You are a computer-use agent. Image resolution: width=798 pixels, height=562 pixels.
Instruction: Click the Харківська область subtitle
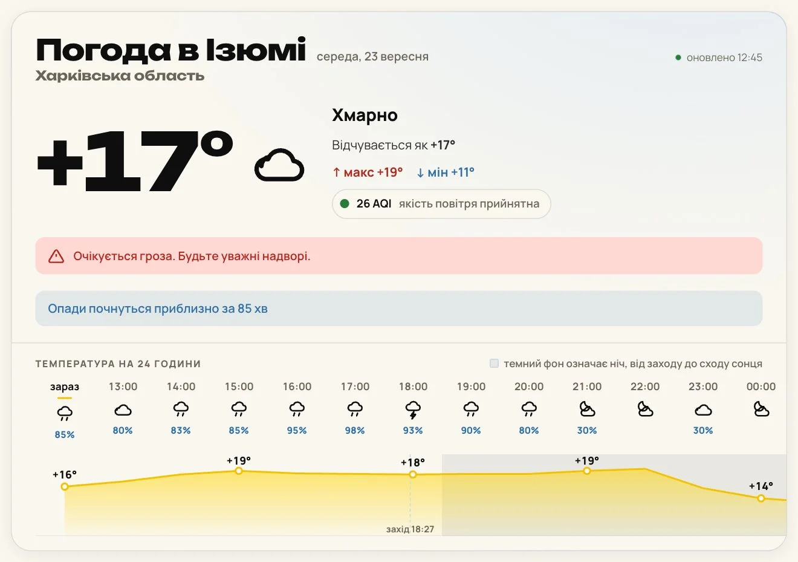tap(120, 76)
